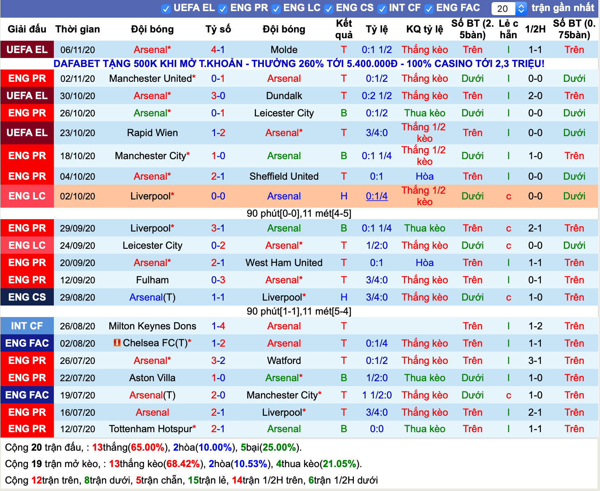Click the Dafabet promotion banner link

299,64
